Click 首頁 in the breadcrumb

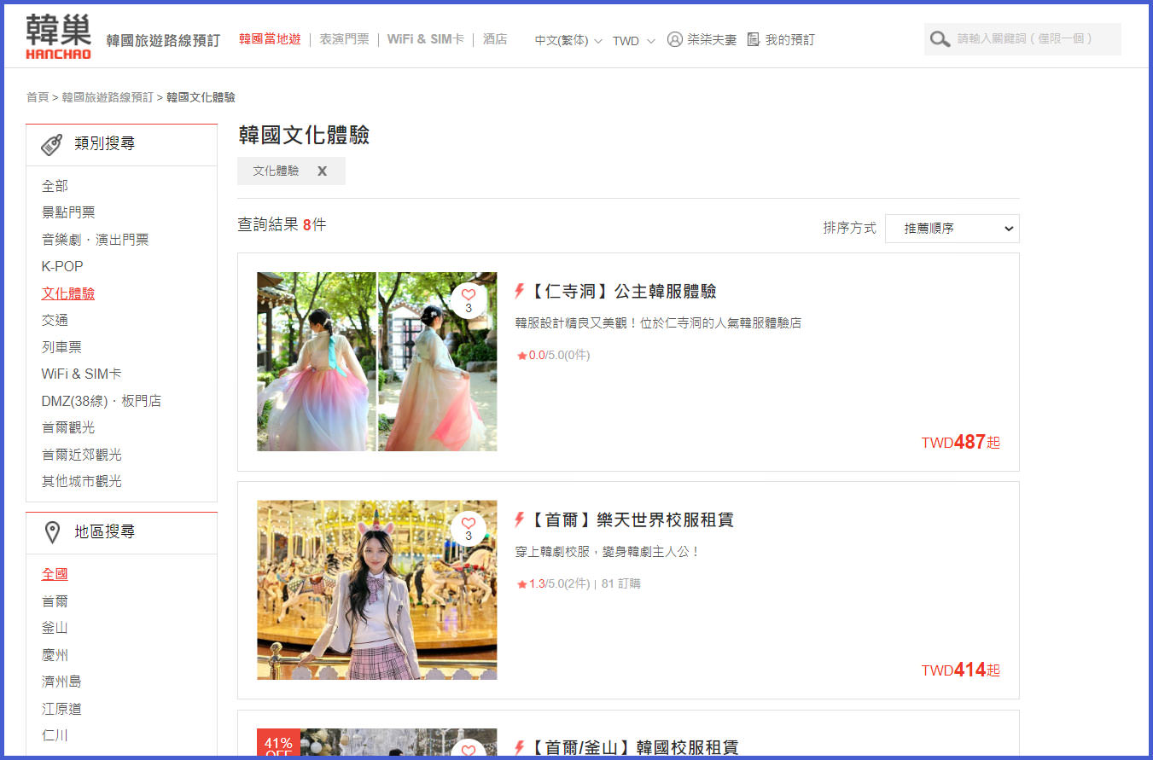tap(37, 97)
